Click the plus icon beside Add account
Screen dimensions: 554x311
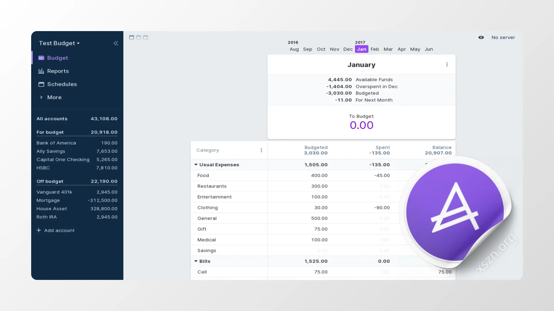39,230
